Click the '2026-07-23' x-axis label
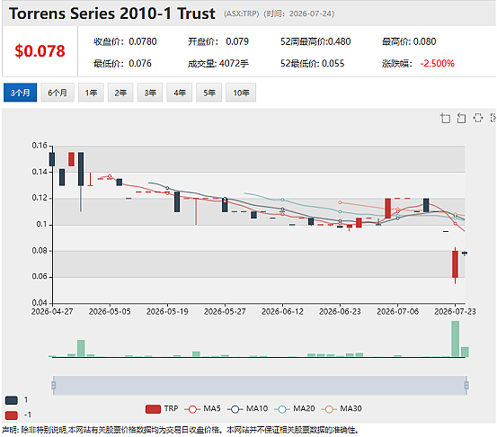 [455, 312]
